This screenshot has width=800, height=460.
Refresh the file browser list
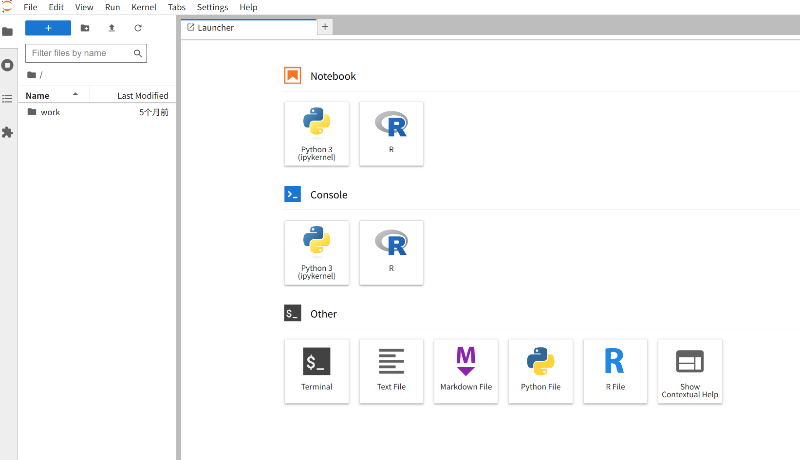coord(138,28)
